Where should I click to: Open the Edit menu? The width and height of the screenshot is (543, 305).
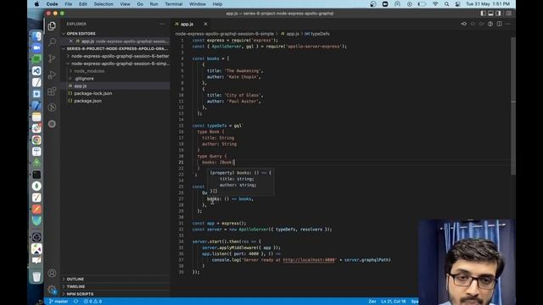pos(83,4)
